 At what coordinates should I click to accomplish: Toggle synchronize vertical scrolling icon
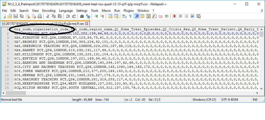(x=110, y=16)
